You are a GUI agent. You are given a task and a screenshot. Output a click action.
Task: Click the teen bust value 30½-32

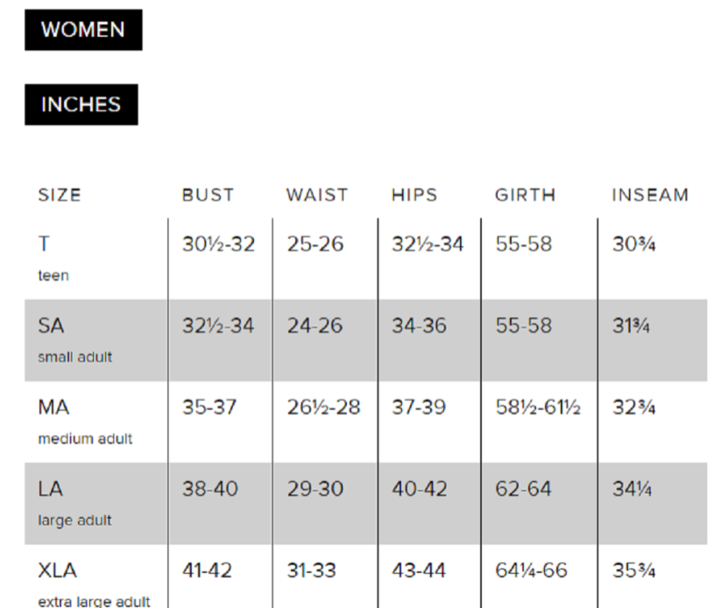pyautogui.click(x=218, y=244)
